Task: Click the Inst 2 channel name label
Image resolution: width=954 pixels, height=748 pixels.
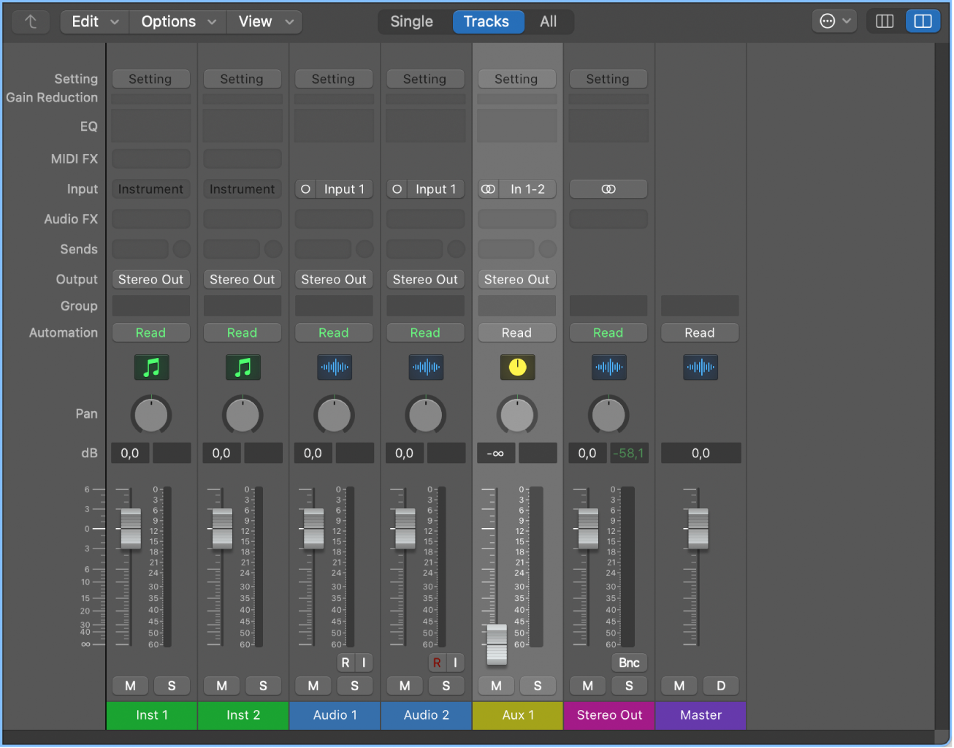Action: pos(243,715)
